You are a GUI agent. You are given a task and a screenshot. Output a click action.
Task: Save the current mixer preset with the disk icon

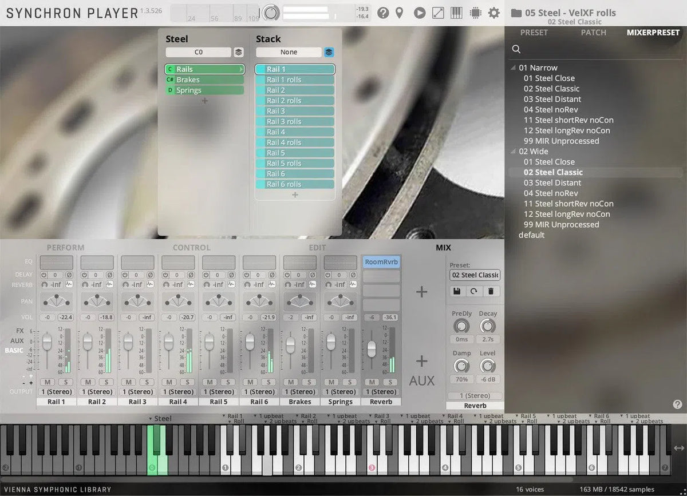point(456,291)
